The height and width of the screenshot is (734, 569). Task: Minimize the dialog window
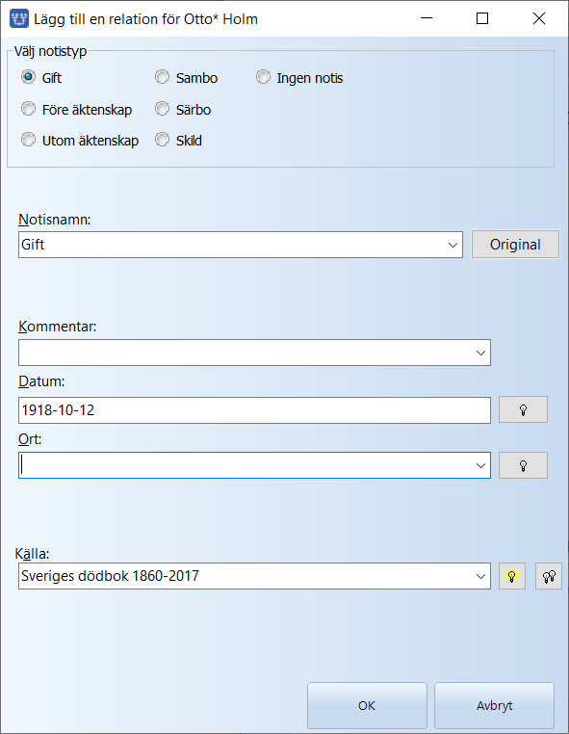coord(427,18)
